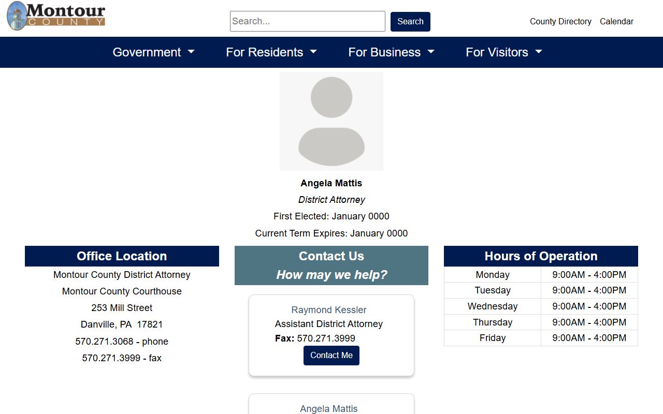Select Danville, PA 17821 text
Screen dimensions: 663x414
tap(122, 324)
